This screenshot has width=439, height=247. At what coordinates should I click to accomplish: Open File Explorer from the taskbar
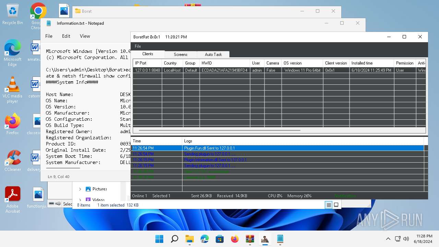(189, 239)
